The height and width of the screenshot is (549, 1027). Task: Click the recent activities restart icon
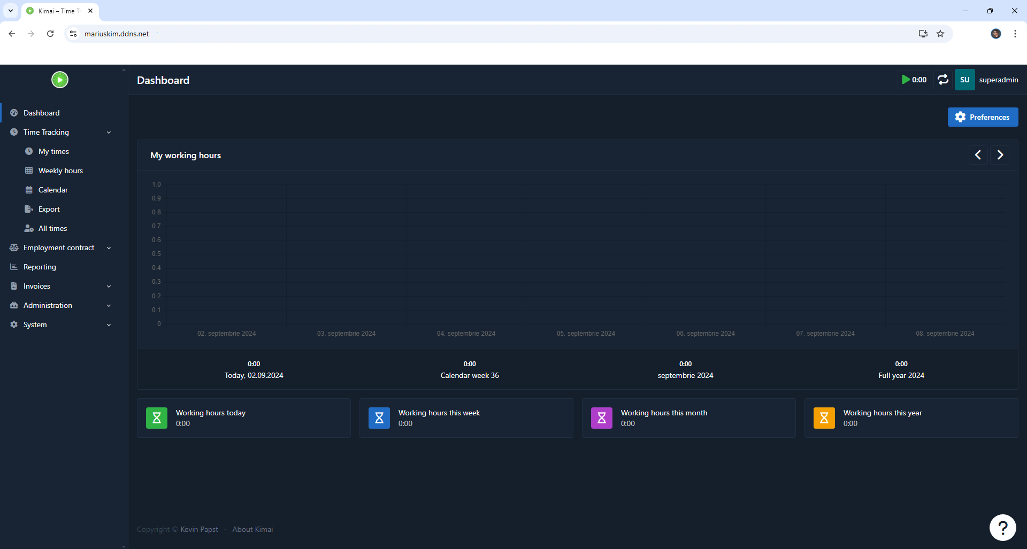943,80
